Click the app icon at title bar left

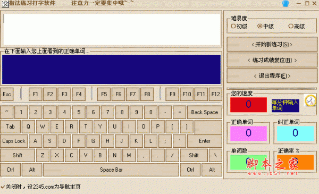5,4
